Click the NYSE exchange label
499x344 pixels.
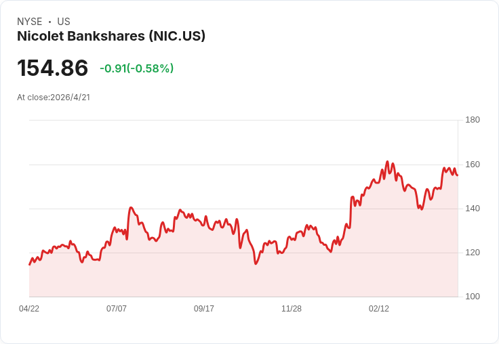(x=29, y=22)
